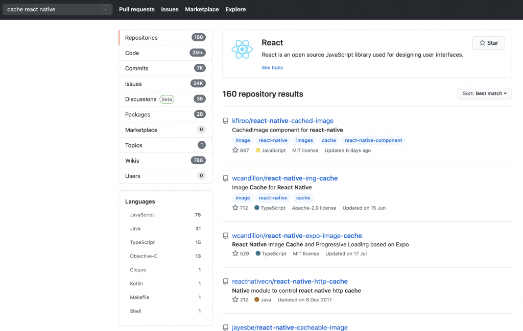Viewport: 523px width, 331px height.
Task: Filter results by Objective-C language
Action: click(x=165, y=256)
